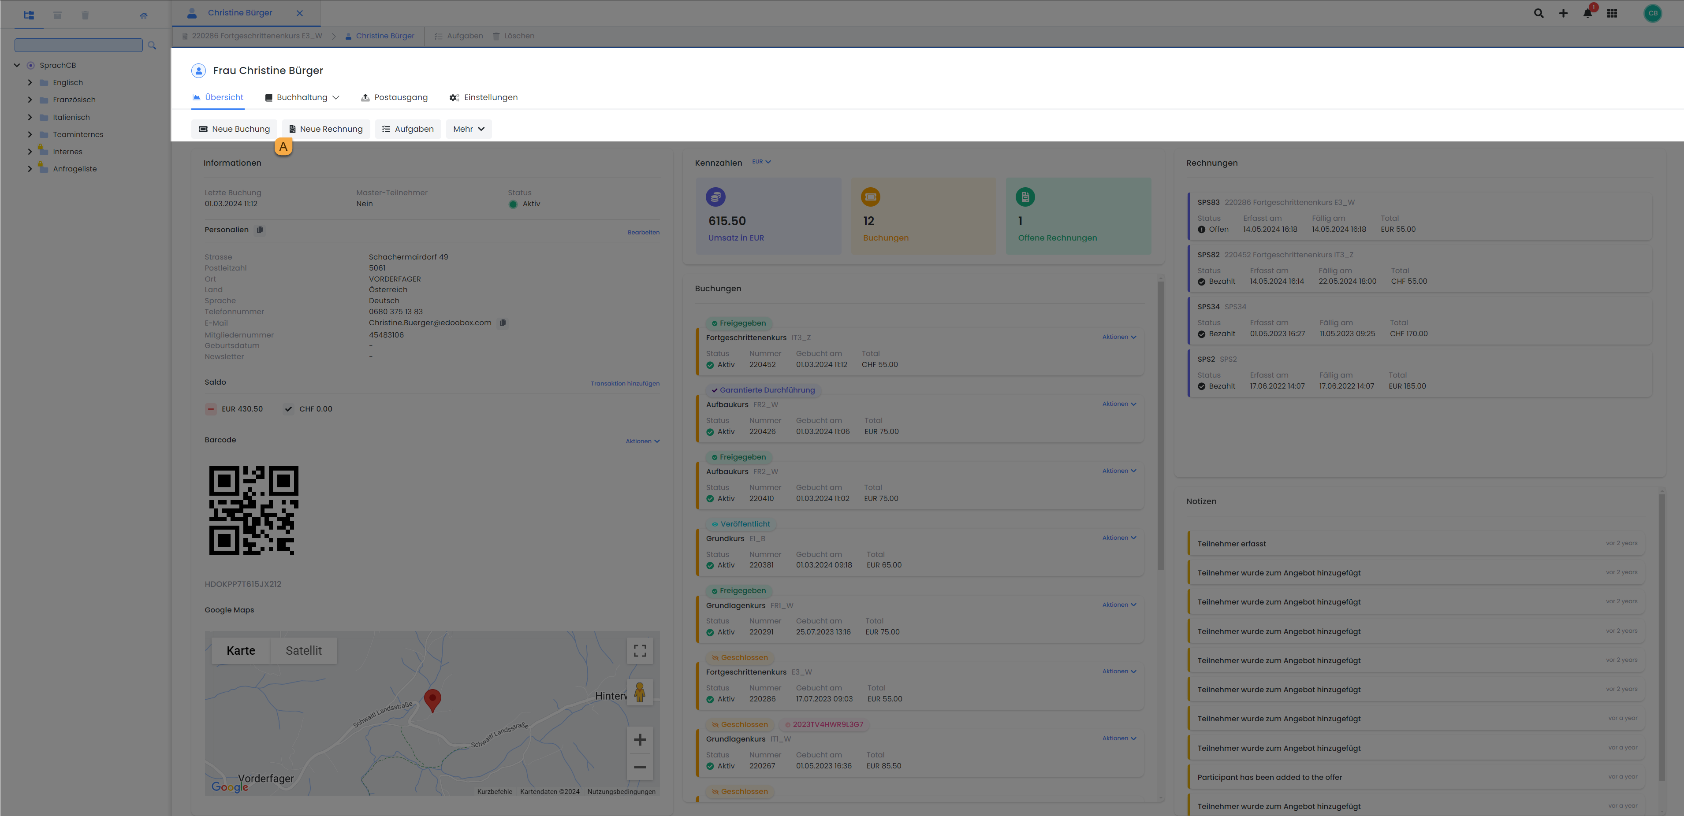
Task: Click the Neue Rechnung button
Action: (325, 130)
